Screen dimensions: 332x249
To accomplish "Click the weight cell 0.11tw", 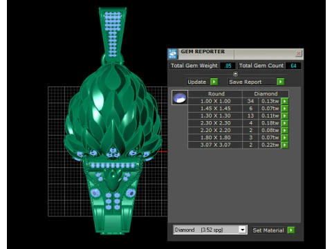I will tap(270, 116).
